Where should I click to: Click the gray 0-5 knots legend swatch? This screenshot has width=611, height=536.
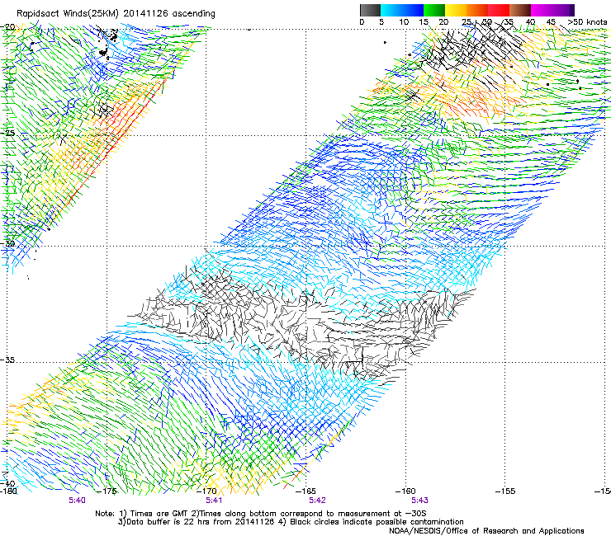(x=370, y=10)
